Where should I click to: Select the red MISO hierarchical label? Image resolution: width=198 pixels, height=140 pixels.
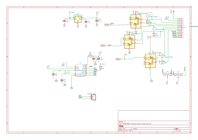click(107, 25)
